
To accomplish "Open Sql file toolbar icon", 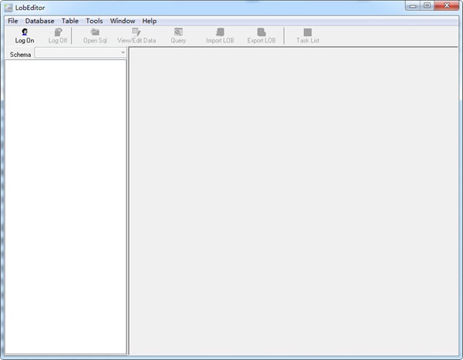I will pos(95,32).
